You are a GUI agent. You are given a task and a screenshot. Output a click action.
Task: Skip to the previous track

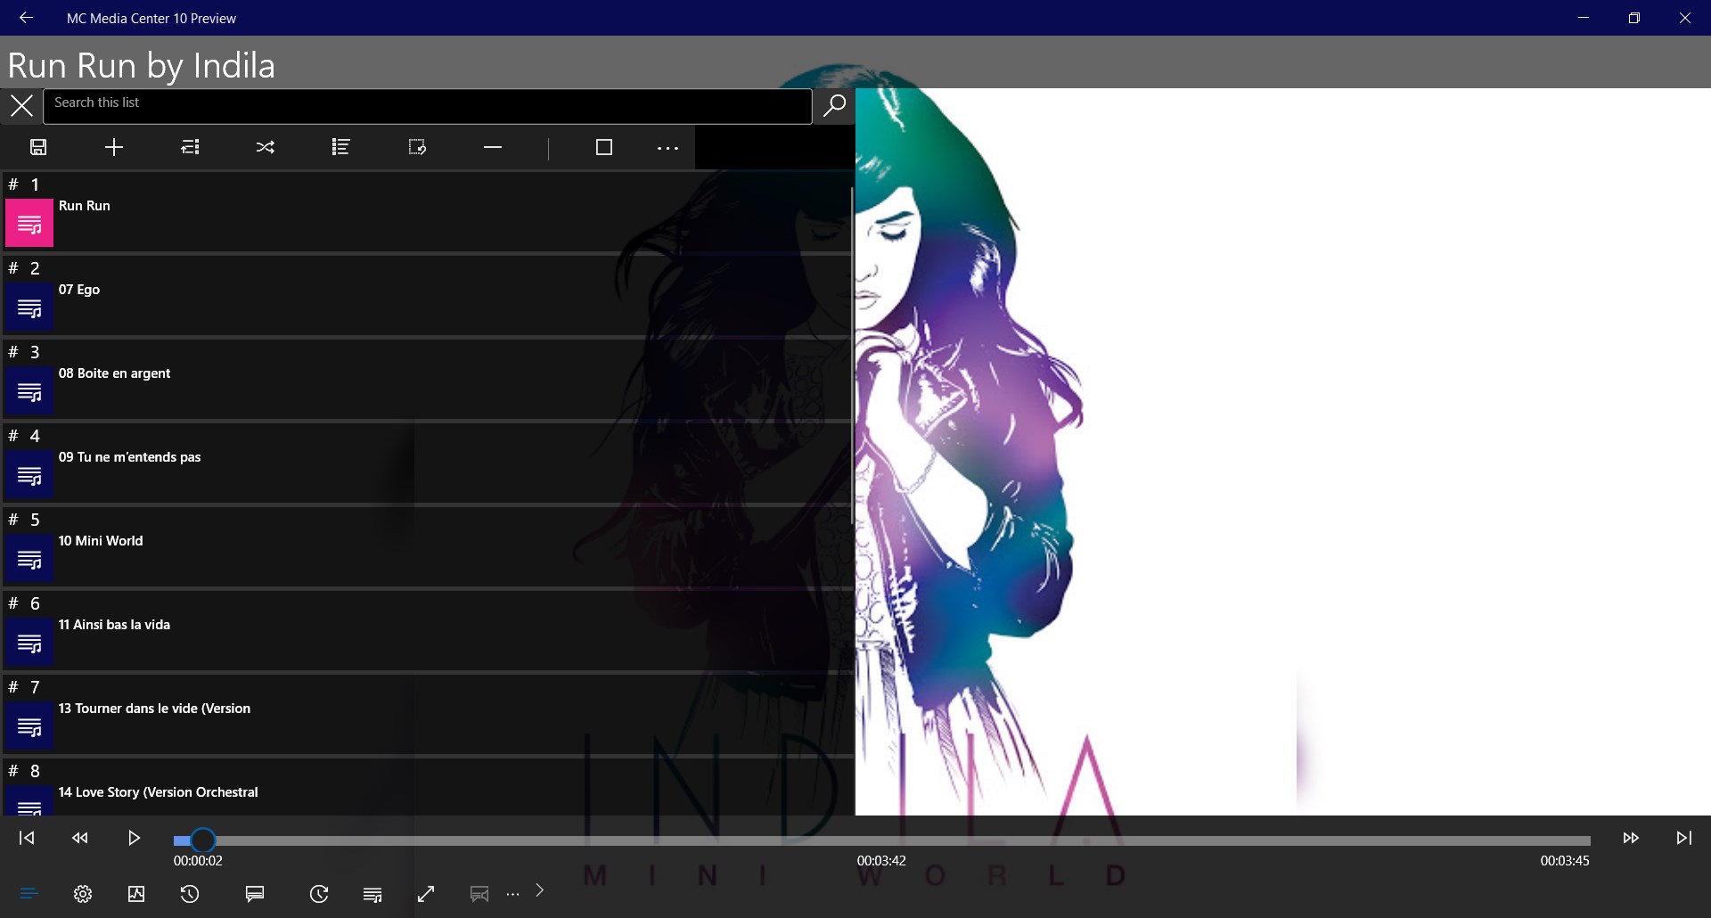pyautogui.click(x=27, y=838)
